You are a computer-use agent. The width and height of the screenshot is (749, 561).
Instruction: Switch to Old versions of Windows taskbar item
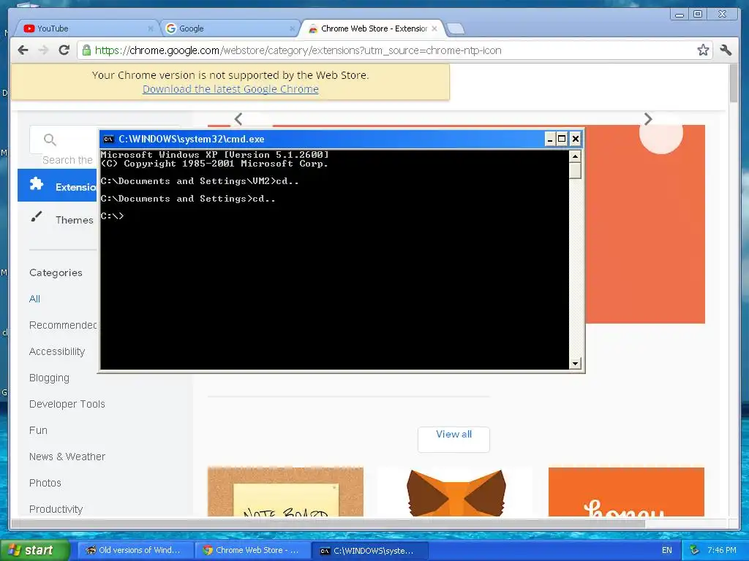(x=136, y=551)
